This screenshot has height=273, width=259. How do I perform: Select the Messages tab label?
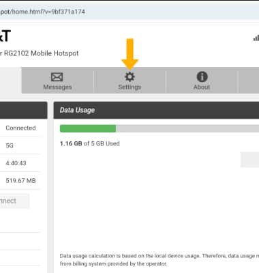[x=57, y=87]
